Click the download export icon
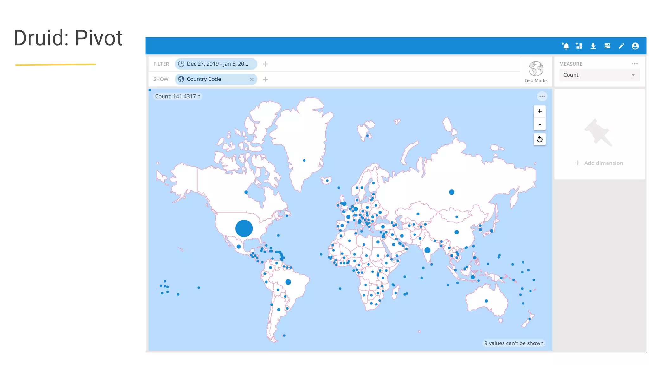 pos(593,46)
